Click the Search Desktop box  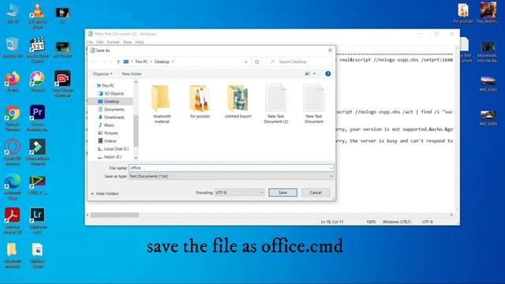(x=299, y=62)
